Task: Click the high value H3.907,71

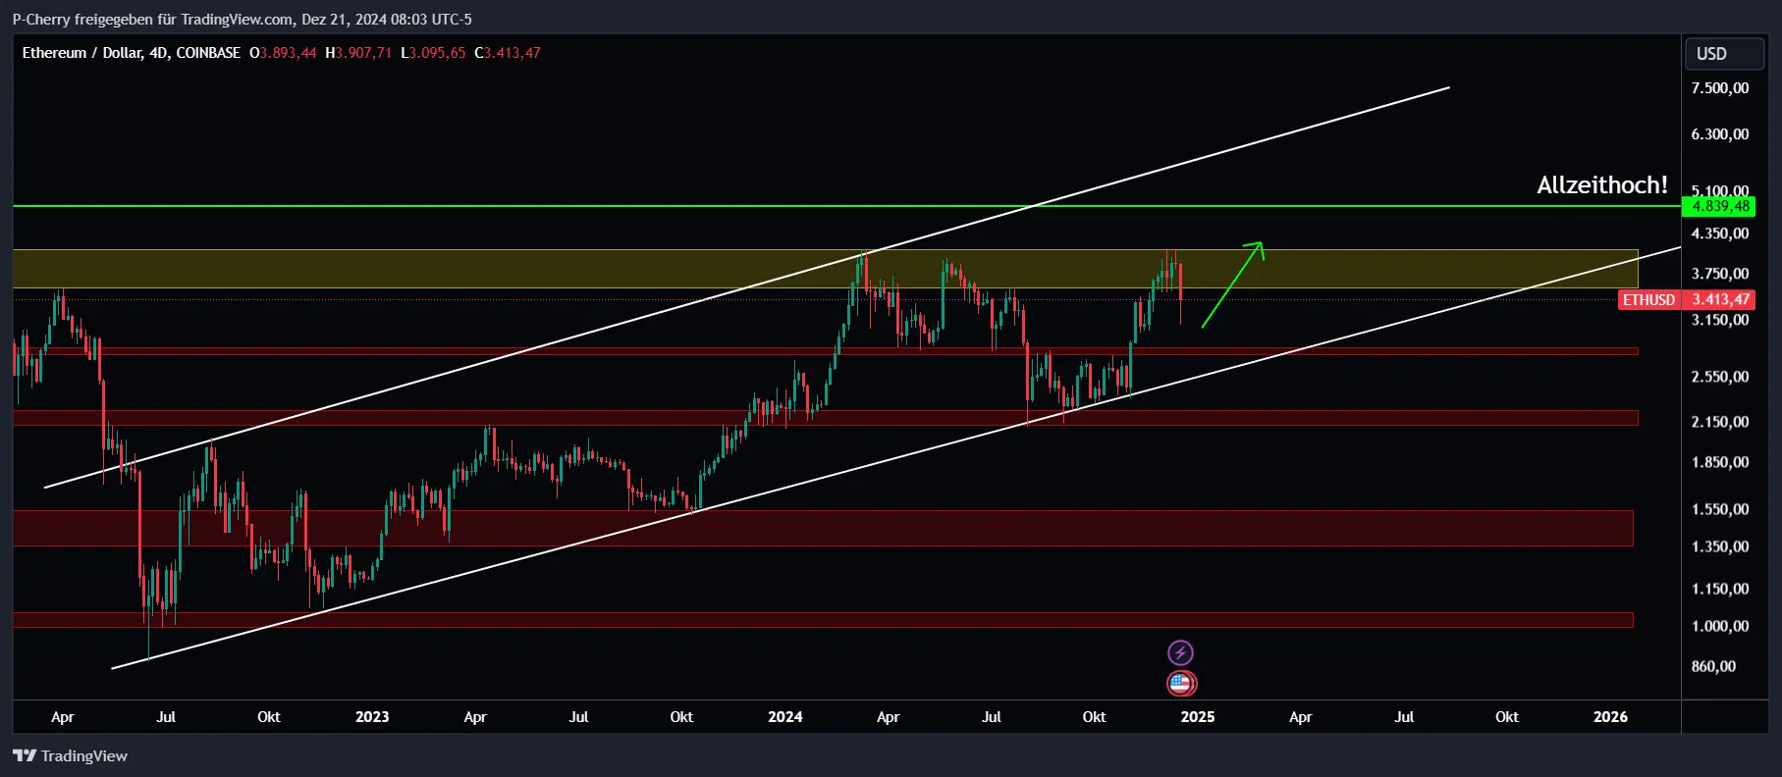Action: coord(358,53)
